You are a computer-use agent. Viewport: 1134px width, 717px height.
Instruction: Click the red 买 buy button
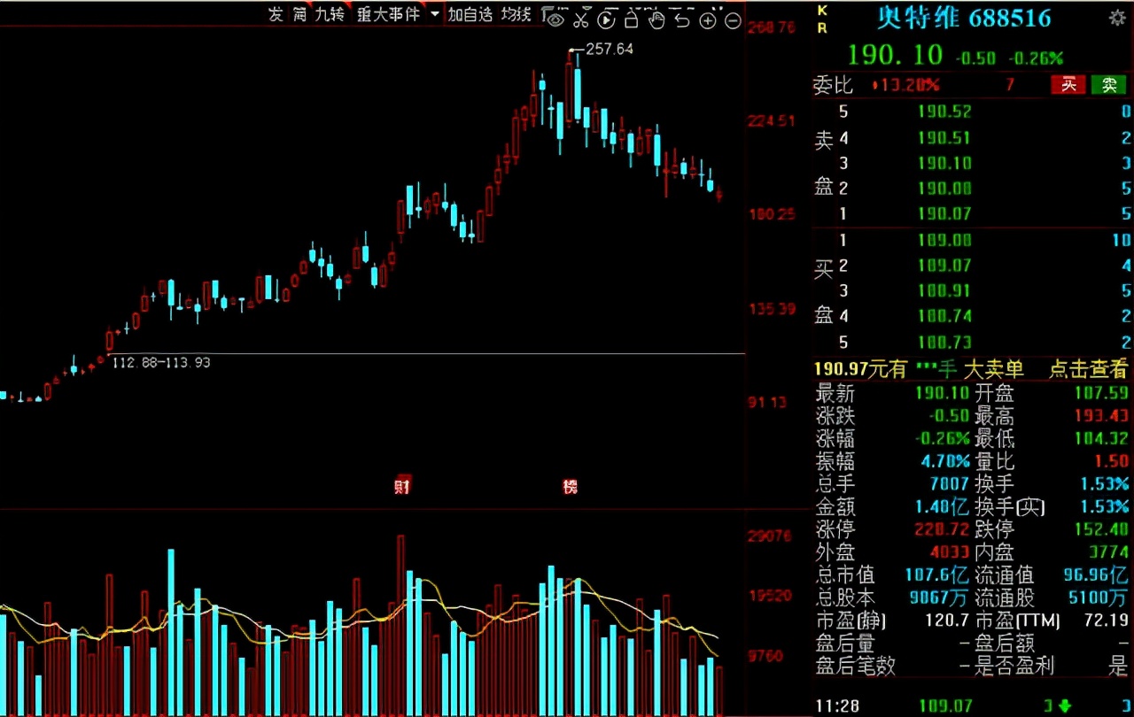click(1068, 85)
